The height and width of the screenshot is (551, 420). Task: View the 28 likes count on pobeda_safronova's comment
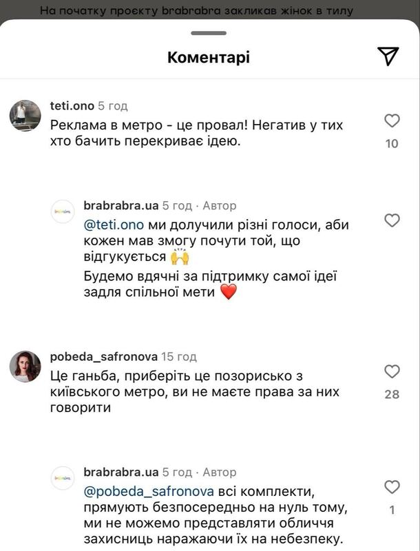pos(392,394)
